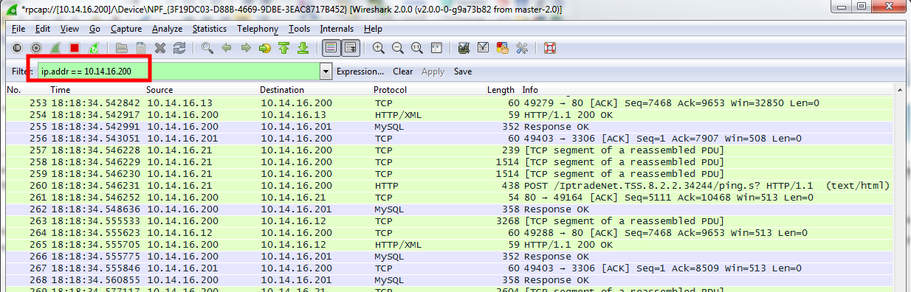Click the filter Apply button
The width and height of the screenshot is (911, 292).
tap(433, 72)
